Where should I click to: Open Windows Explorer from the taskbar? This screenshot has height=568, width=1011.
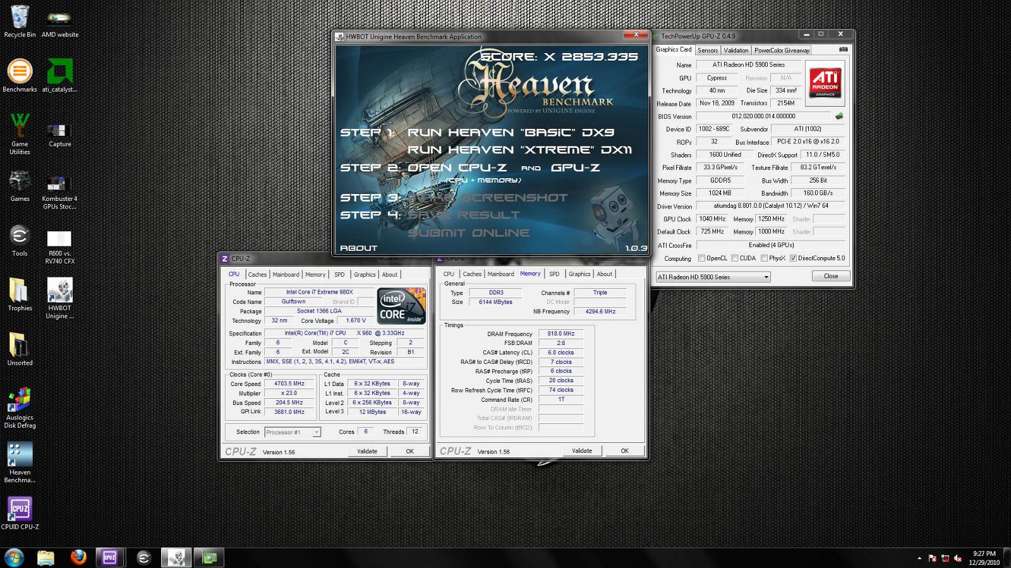45,557
